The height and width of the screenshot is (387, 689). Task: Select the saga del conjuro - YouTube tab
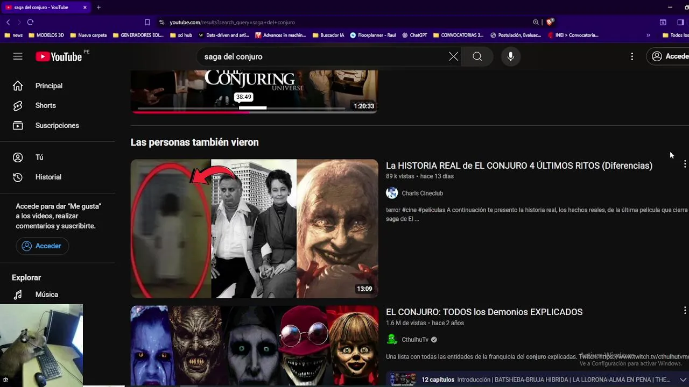[46, 8]
